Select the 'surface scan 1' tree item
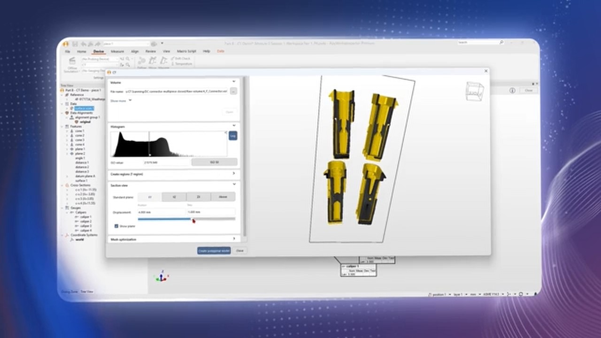The width and height of the screenshot is (601, 338). pos(84,108)
